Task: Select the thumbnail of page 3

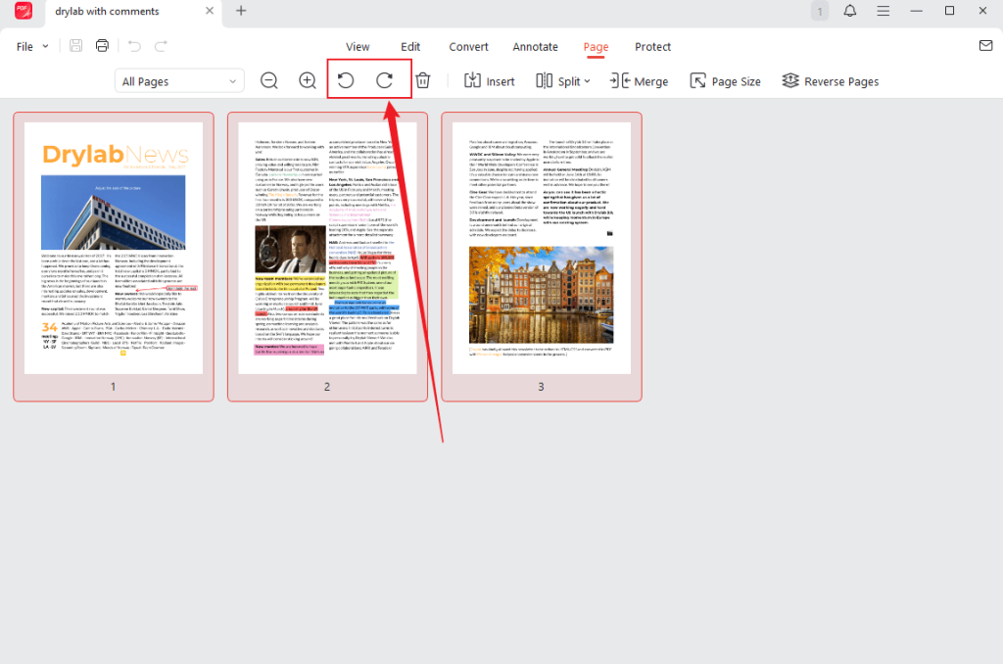Action: (x=541, y=247)
